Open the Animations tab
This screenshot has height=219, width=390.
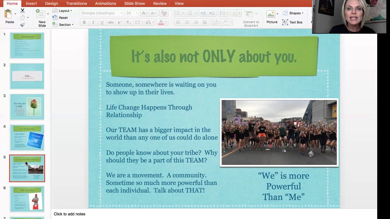[x=105, y=3]
